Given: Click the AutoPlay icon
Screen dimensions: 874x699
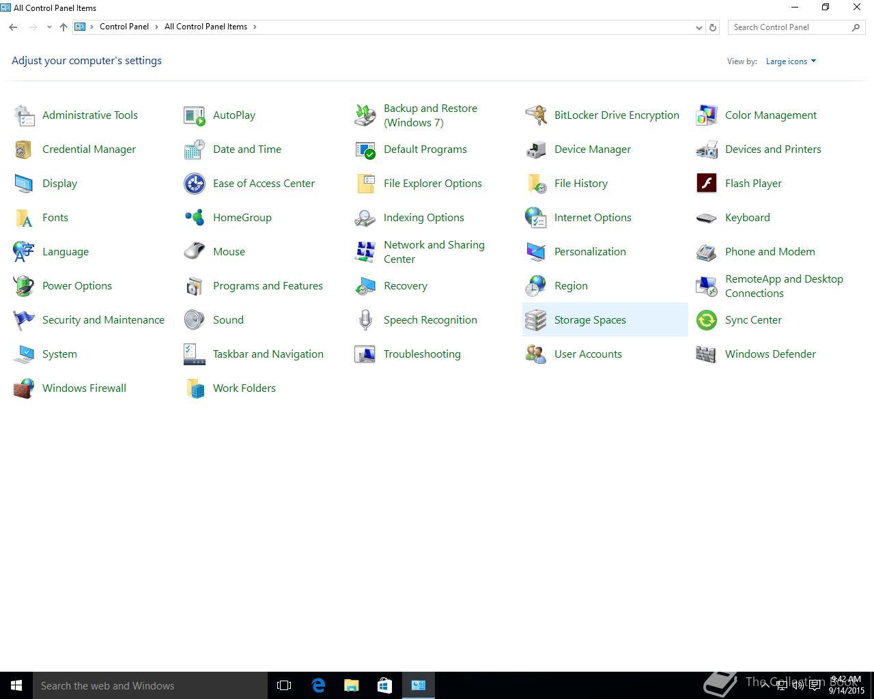Looking at the screenshot, I should (195, 115).
